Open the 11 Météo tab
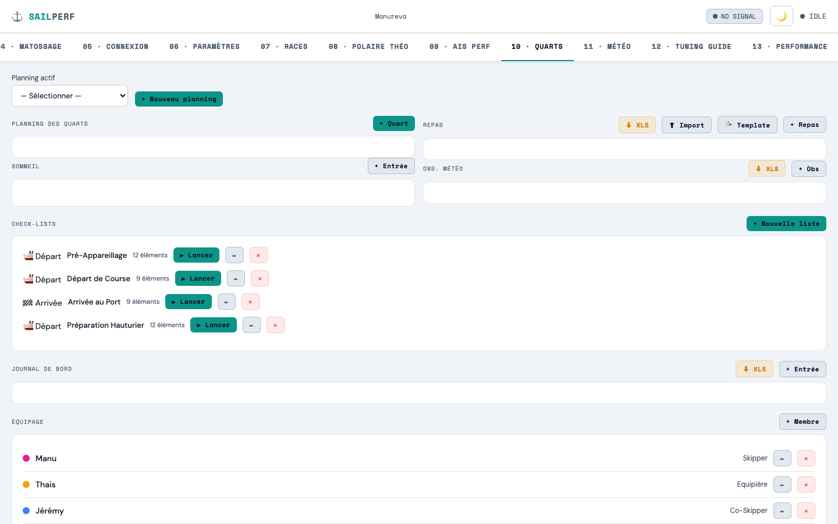This screenshot has width=838, height=524. coord(607,47)
